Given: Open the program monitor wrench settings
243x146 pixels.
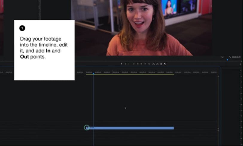Looking at the screenshot, I should [x=230, y=57].
